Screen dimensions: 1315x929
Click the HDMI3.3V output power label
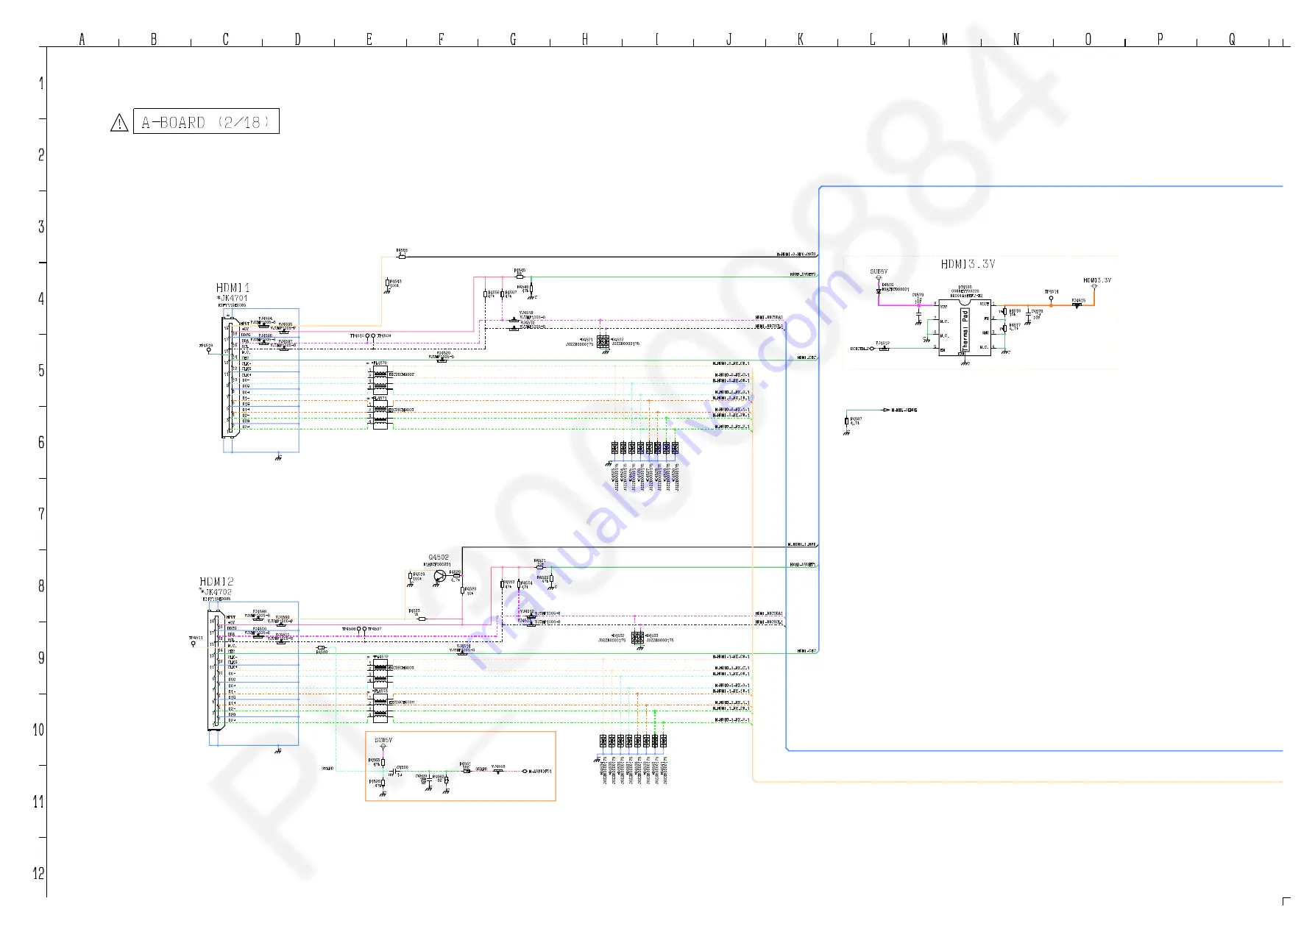[x=1097, y=280]
